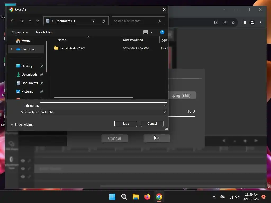The height and width of the screenshot is (203, 271).
Task: Open taskbar Search
Action: point(124,197)
